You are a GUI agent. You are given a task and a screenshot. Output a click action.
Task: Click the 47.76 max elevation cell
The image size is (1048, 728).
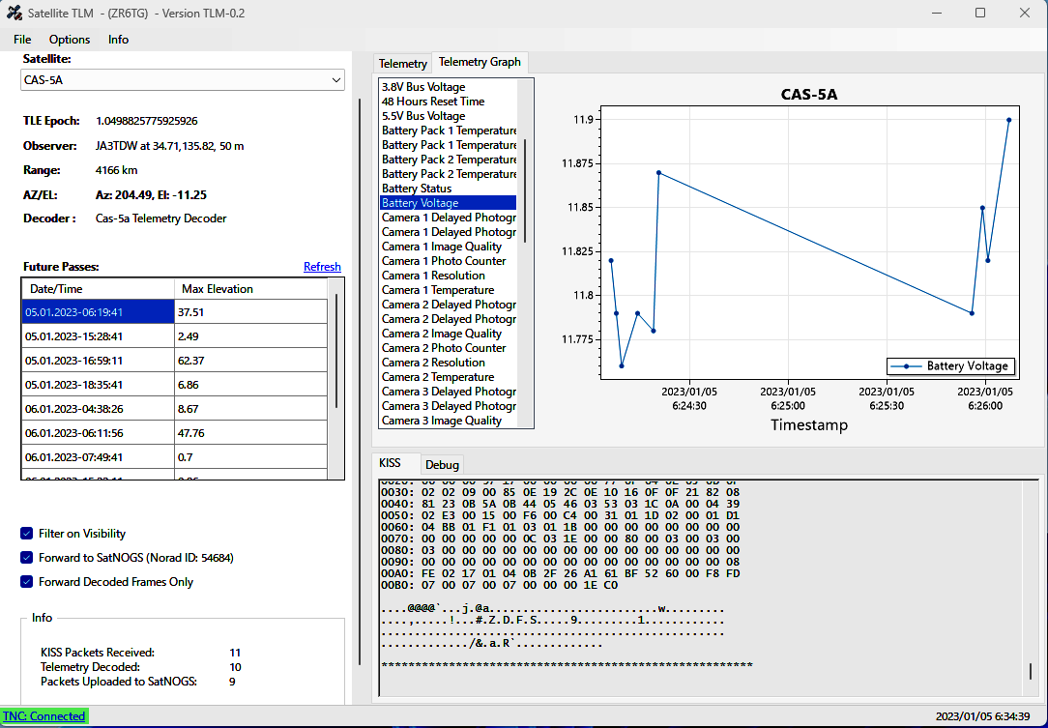coord(250,432)
